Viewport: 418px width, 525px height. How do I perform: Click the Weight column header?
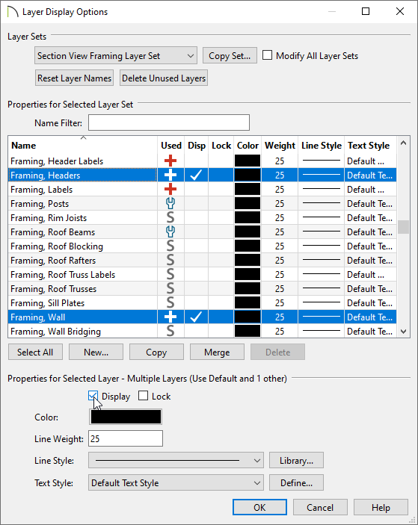click(280, 146)
